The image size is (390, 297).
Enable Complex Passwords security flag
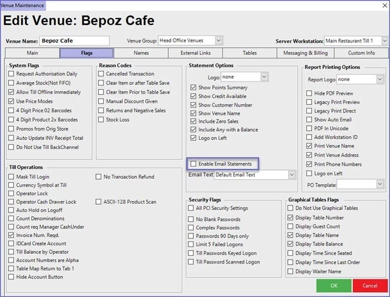point(192,228)
